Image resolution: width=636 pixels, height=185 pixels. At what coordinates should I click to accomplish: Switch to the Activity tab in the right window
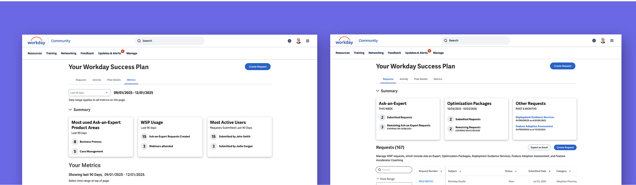pos(404,79)
